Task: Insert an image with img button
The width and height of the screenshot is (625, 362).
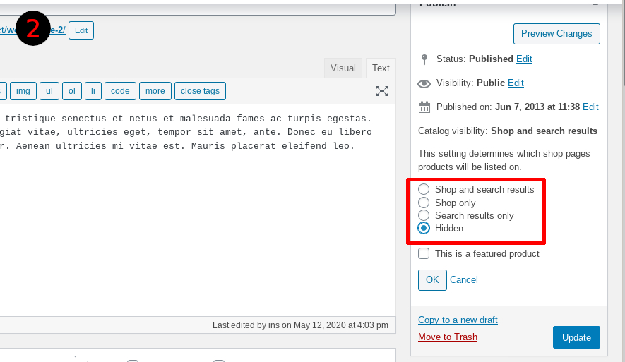Action: point(23,91)
